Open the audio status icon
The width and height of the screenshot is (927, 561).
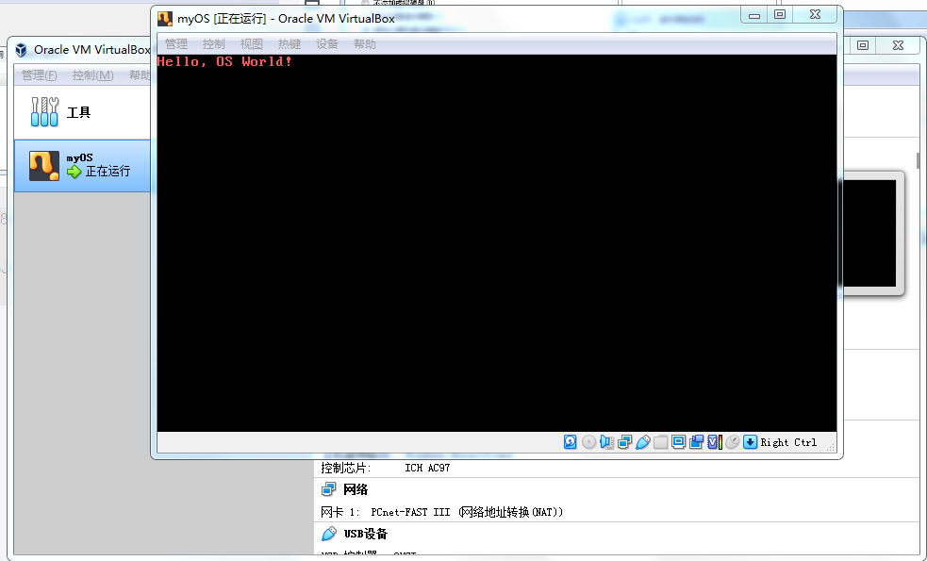click(605, 441)
